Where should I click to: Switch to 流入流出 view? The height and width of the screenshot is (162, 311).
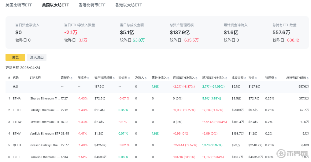coord(37,57)
